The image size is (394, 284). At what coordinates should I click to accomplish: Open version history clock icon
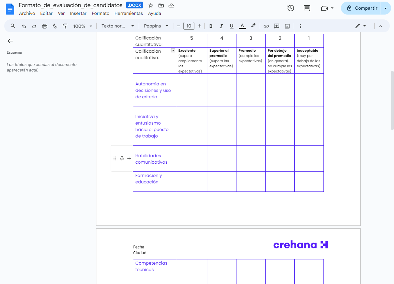(x=290, y=8)
